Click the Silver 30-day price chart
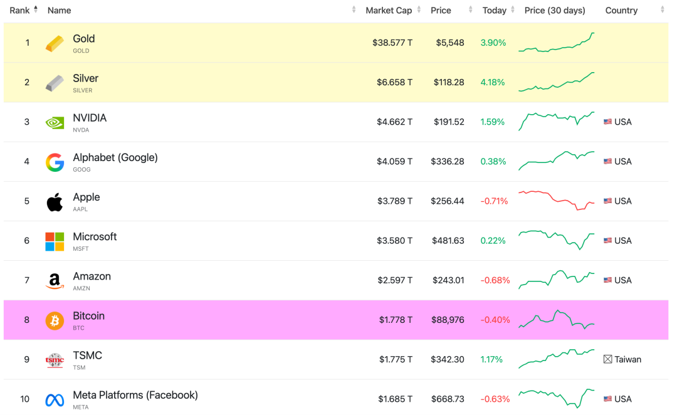This screenshot has width=677, height=415. point(557,82)
